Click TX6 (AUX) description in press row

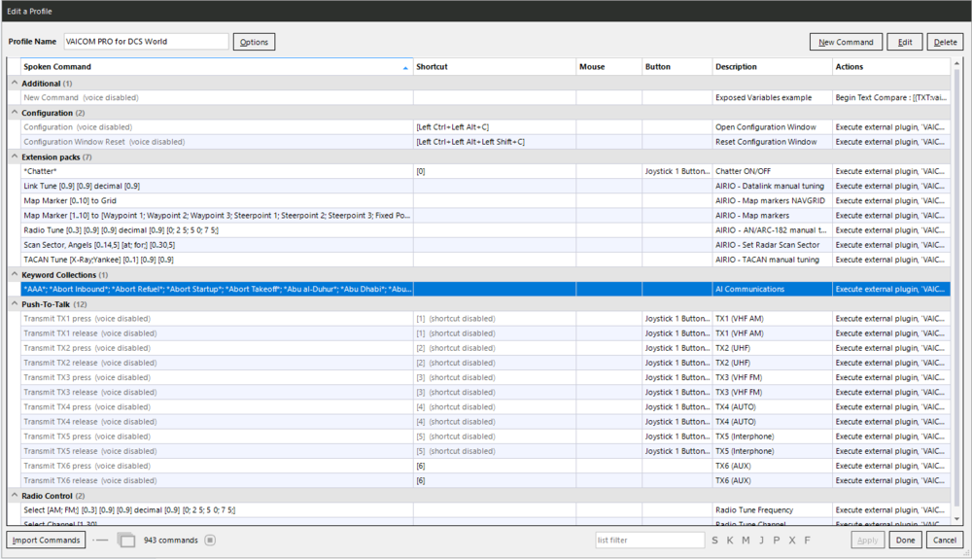pyautogui.click(x=773, y=466)
